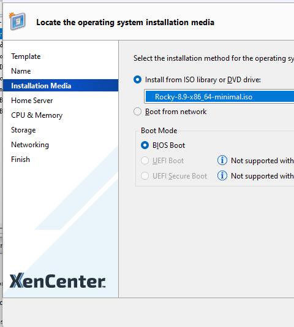294x327 pixels.
Task: Go to Name wizard step
Action: tap(21, 71)
